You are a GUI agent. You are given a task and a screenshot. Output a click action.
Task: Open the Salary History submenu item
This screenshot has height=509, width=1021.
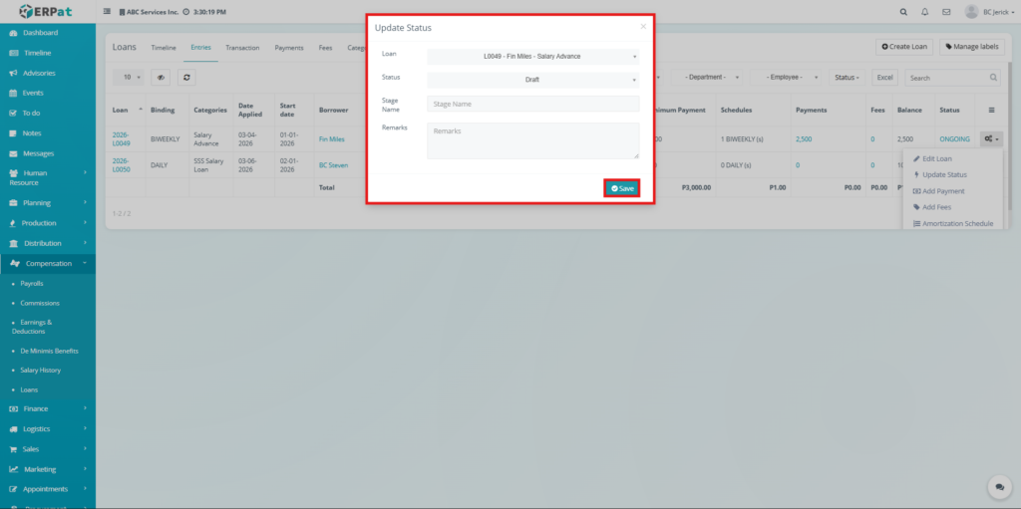40,371
